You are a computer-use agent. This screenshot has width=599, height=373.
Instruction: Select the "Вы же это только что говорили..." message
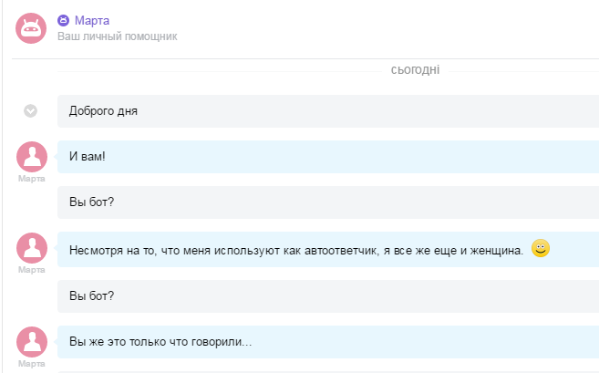click(160, 342)
